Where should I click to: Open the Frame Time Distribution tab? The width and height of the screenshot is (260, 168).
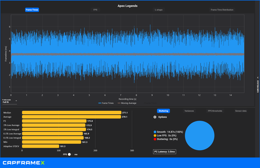point(222,10)
